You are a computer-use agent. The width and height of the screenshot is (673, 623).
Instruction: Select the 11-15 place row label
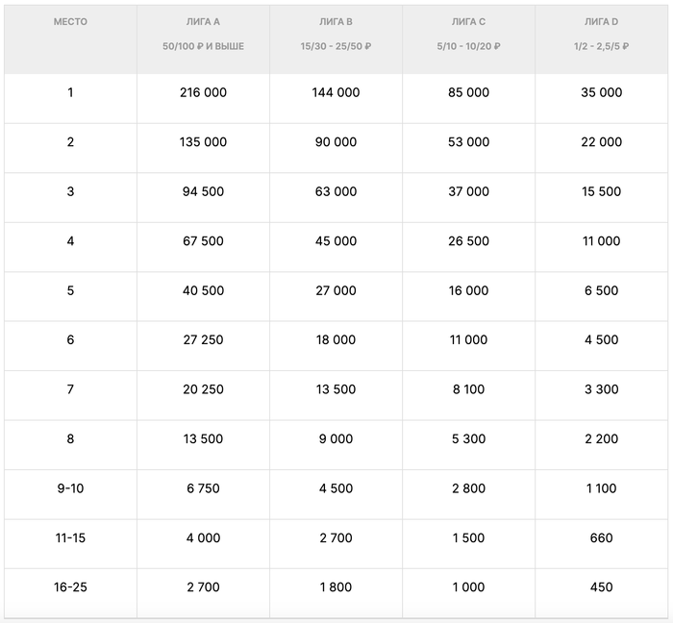70,537
